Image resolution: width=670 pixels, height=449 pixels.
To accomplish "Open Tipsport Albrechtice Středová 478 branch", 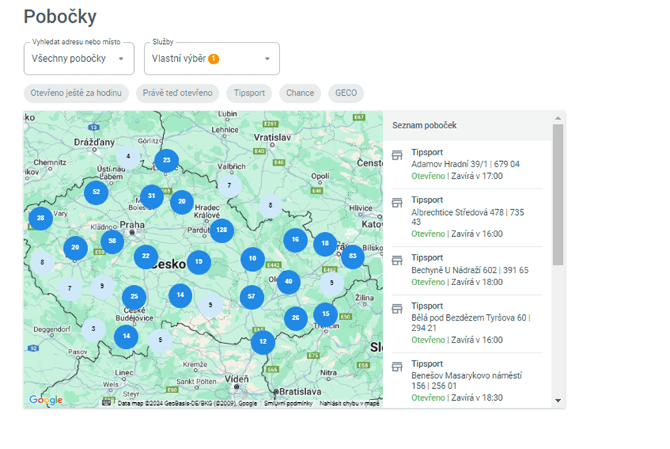I will click(467, 217).
